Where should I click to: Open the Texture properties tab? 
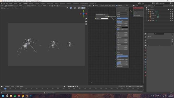[145, 75]
